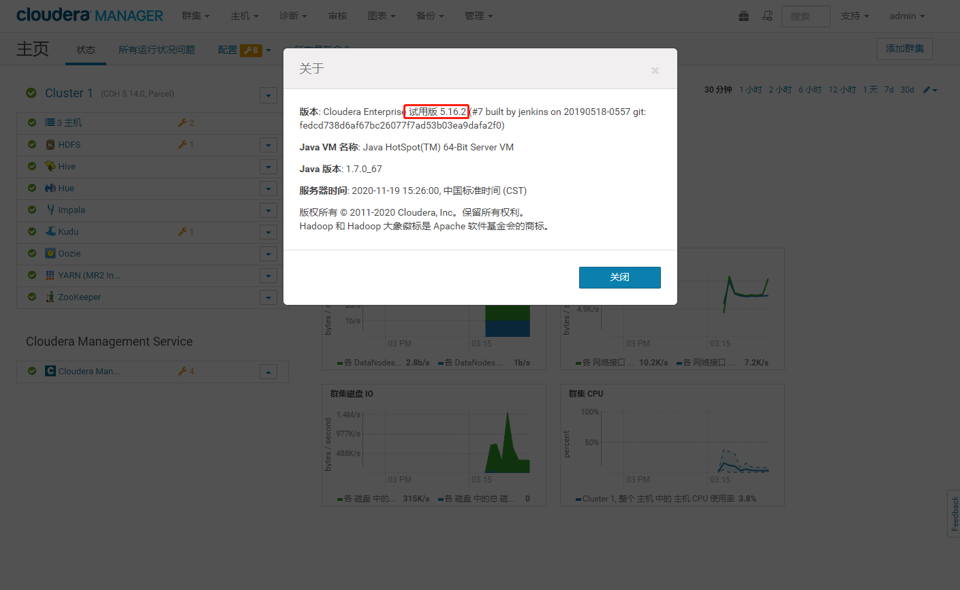Image resolution: width=960 pixels, height=590 pixels.
Task: Open YARN row actions dropdown
Action: pyautogui.click(x=268, y=276)
